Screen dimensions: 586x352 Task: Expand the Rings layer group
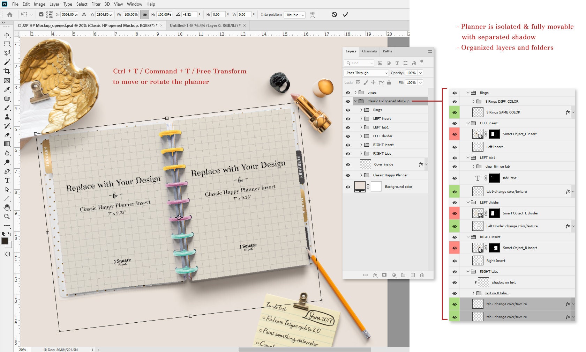(361, 110)
